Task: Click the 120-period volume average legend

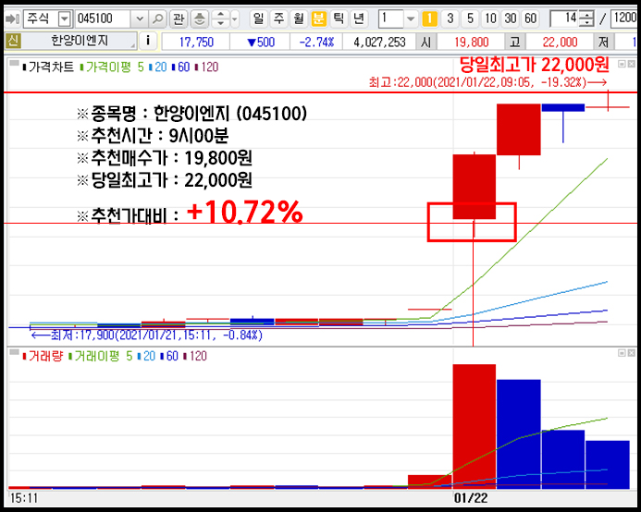Action: (x=195, y=357)
